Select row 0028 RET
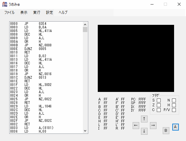This screenshot has height=141, width=186. [x=46, y=103]
